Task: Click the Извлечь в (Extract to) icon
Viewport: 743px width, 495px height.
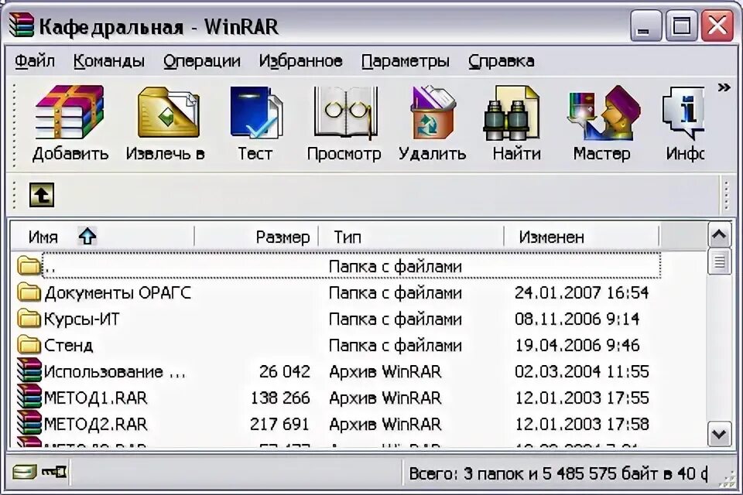Action: click(168, 113)
